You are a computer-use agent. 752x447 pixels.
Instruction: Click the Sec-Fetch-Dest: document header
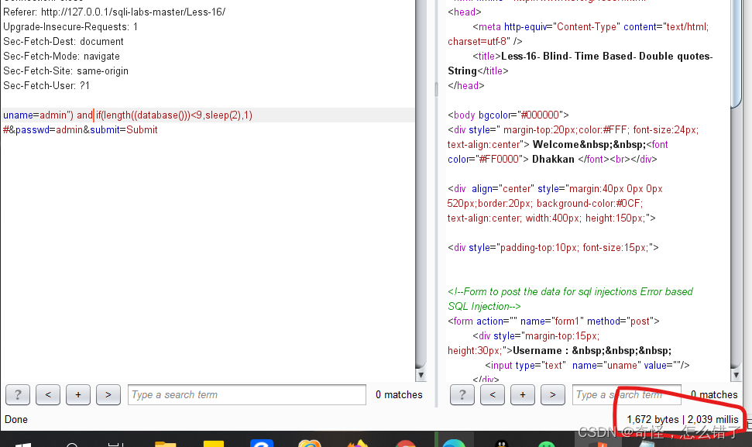tap(64, 42)
